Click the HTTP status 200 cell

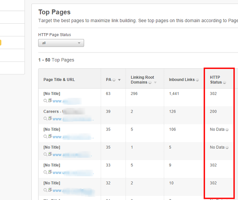click(x=213, y=111)
